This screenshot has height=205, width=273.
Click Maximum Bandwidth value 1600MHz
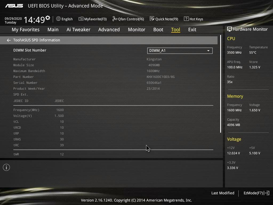pos(153,71)
